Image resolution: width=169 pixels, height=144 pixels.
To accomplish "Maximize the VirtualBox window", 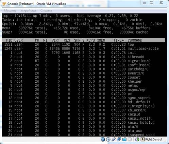I will pyautogui.click(x=151, y=3).
